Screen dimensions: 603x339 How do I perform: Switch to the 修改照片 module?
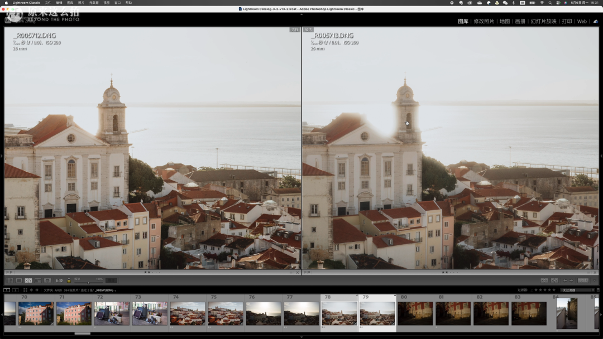(x=484, y=21)
